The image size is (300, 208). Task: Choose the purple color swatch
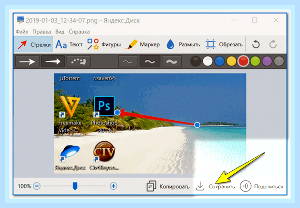click(x=267, y=61)
